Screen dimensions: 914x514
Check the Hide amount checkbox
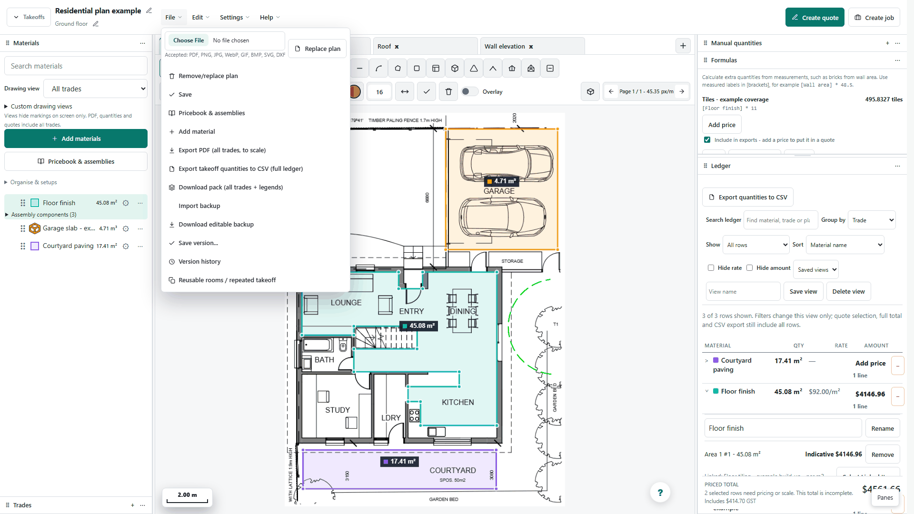pyautogui.click(x=749, y=268)
